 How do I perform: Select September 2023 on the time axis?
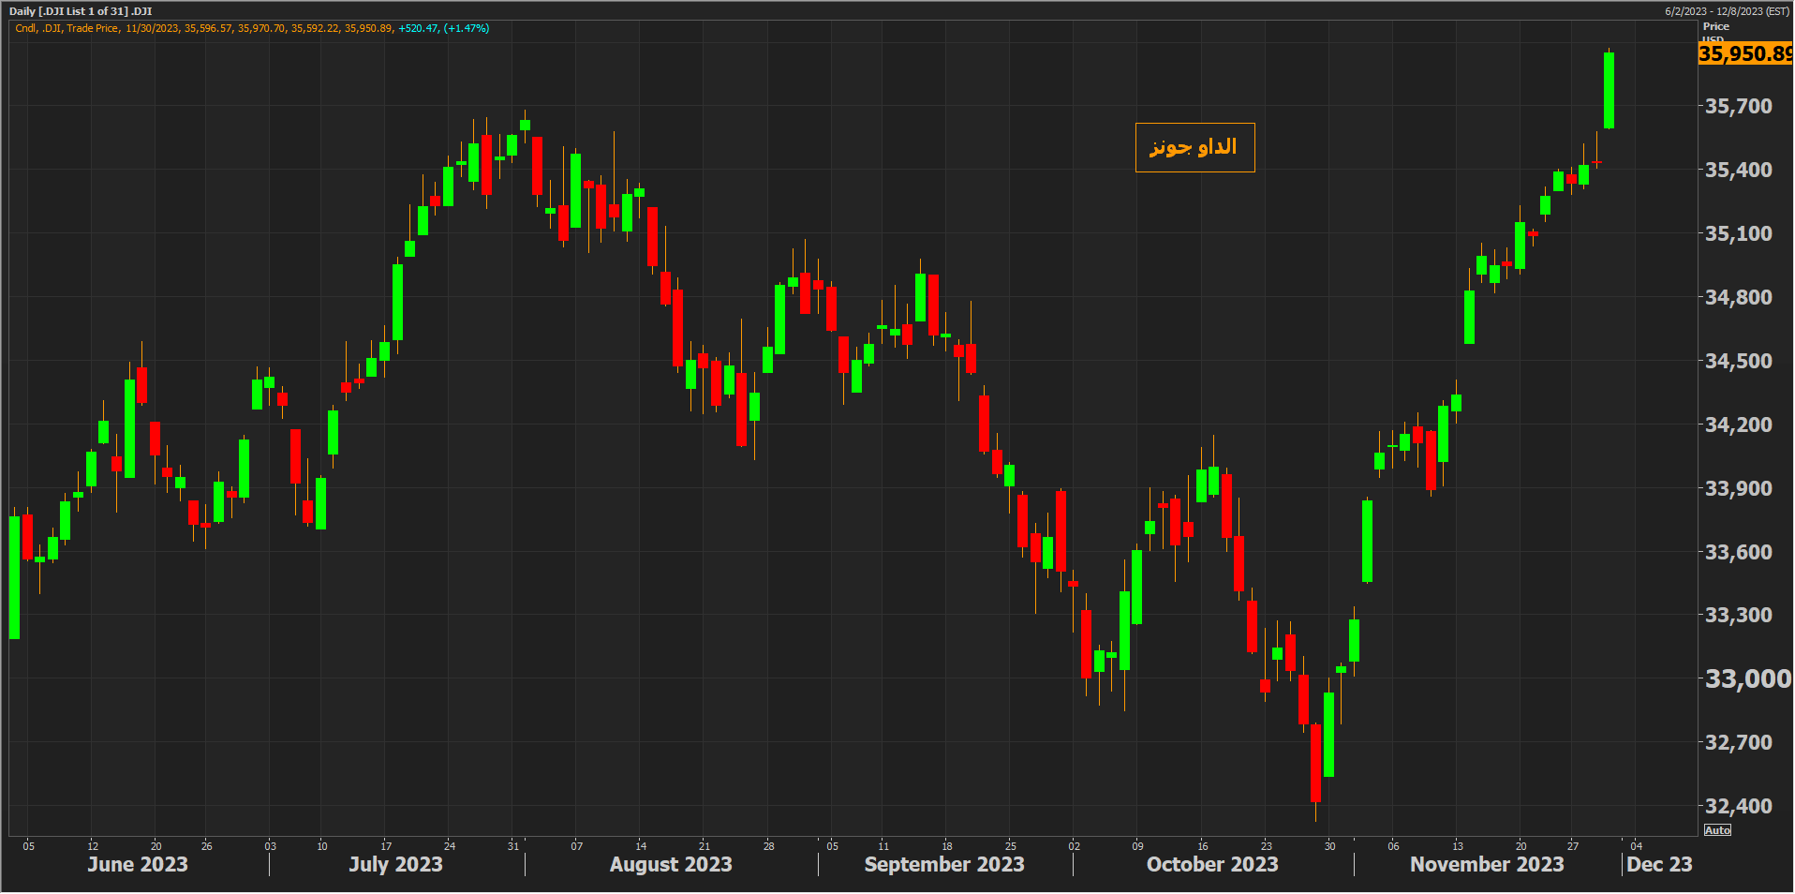coord(944,864)
